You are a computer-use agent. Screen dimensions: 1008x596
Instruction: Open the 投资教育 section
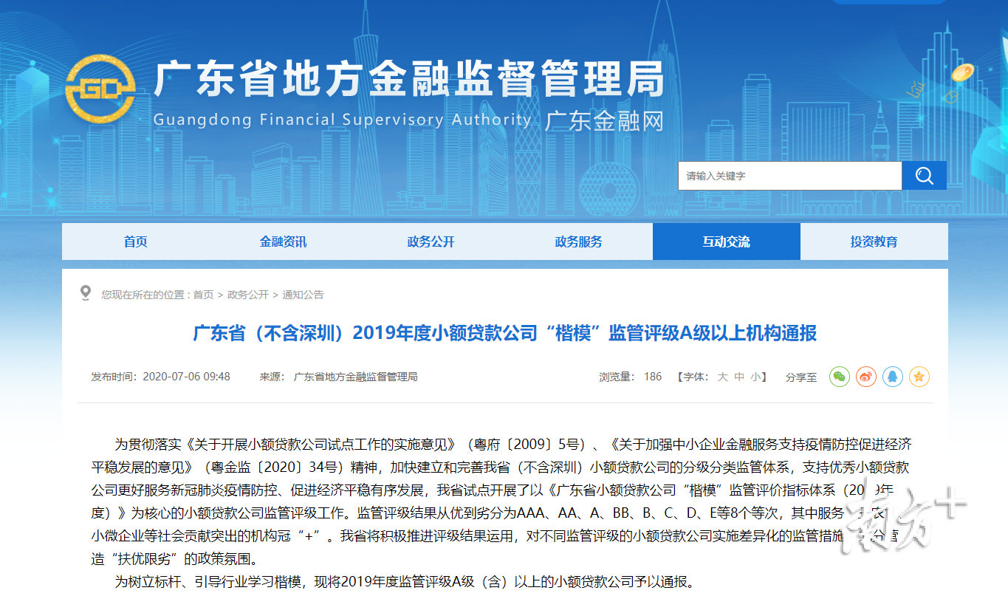(874, 242)
